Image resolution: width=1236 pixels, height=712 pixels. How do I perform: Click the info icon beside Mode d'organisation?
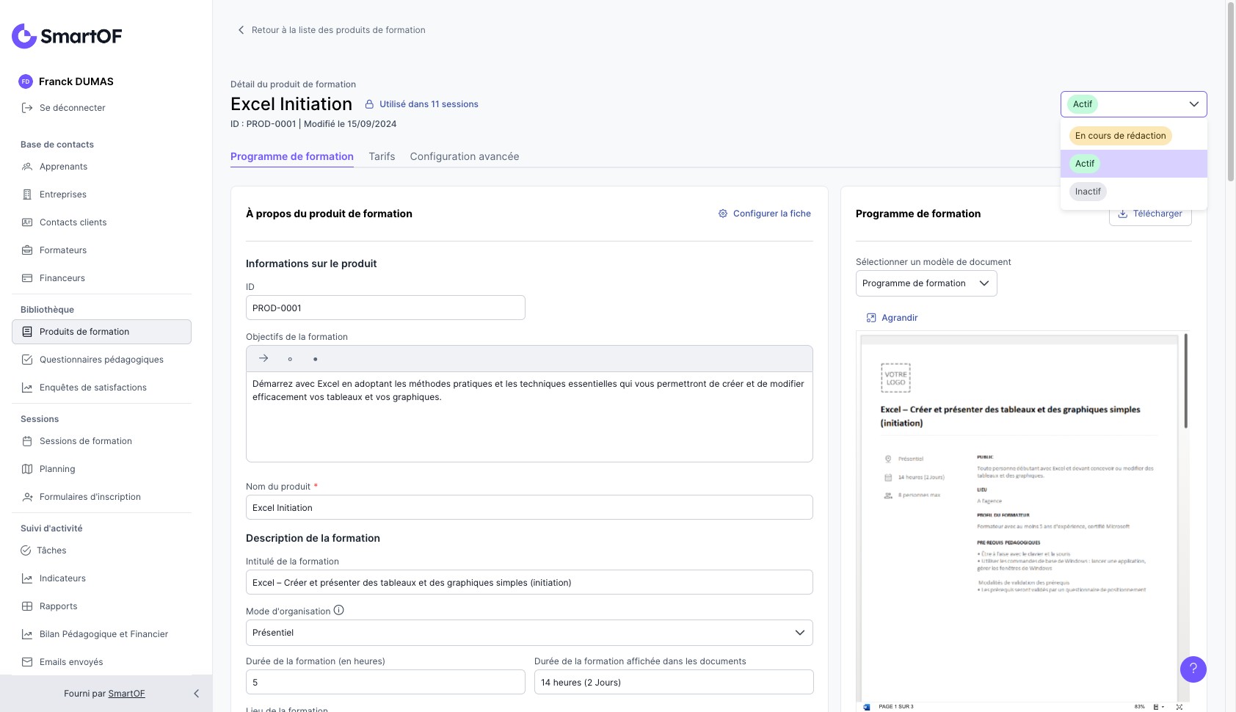tap(338, 610)
